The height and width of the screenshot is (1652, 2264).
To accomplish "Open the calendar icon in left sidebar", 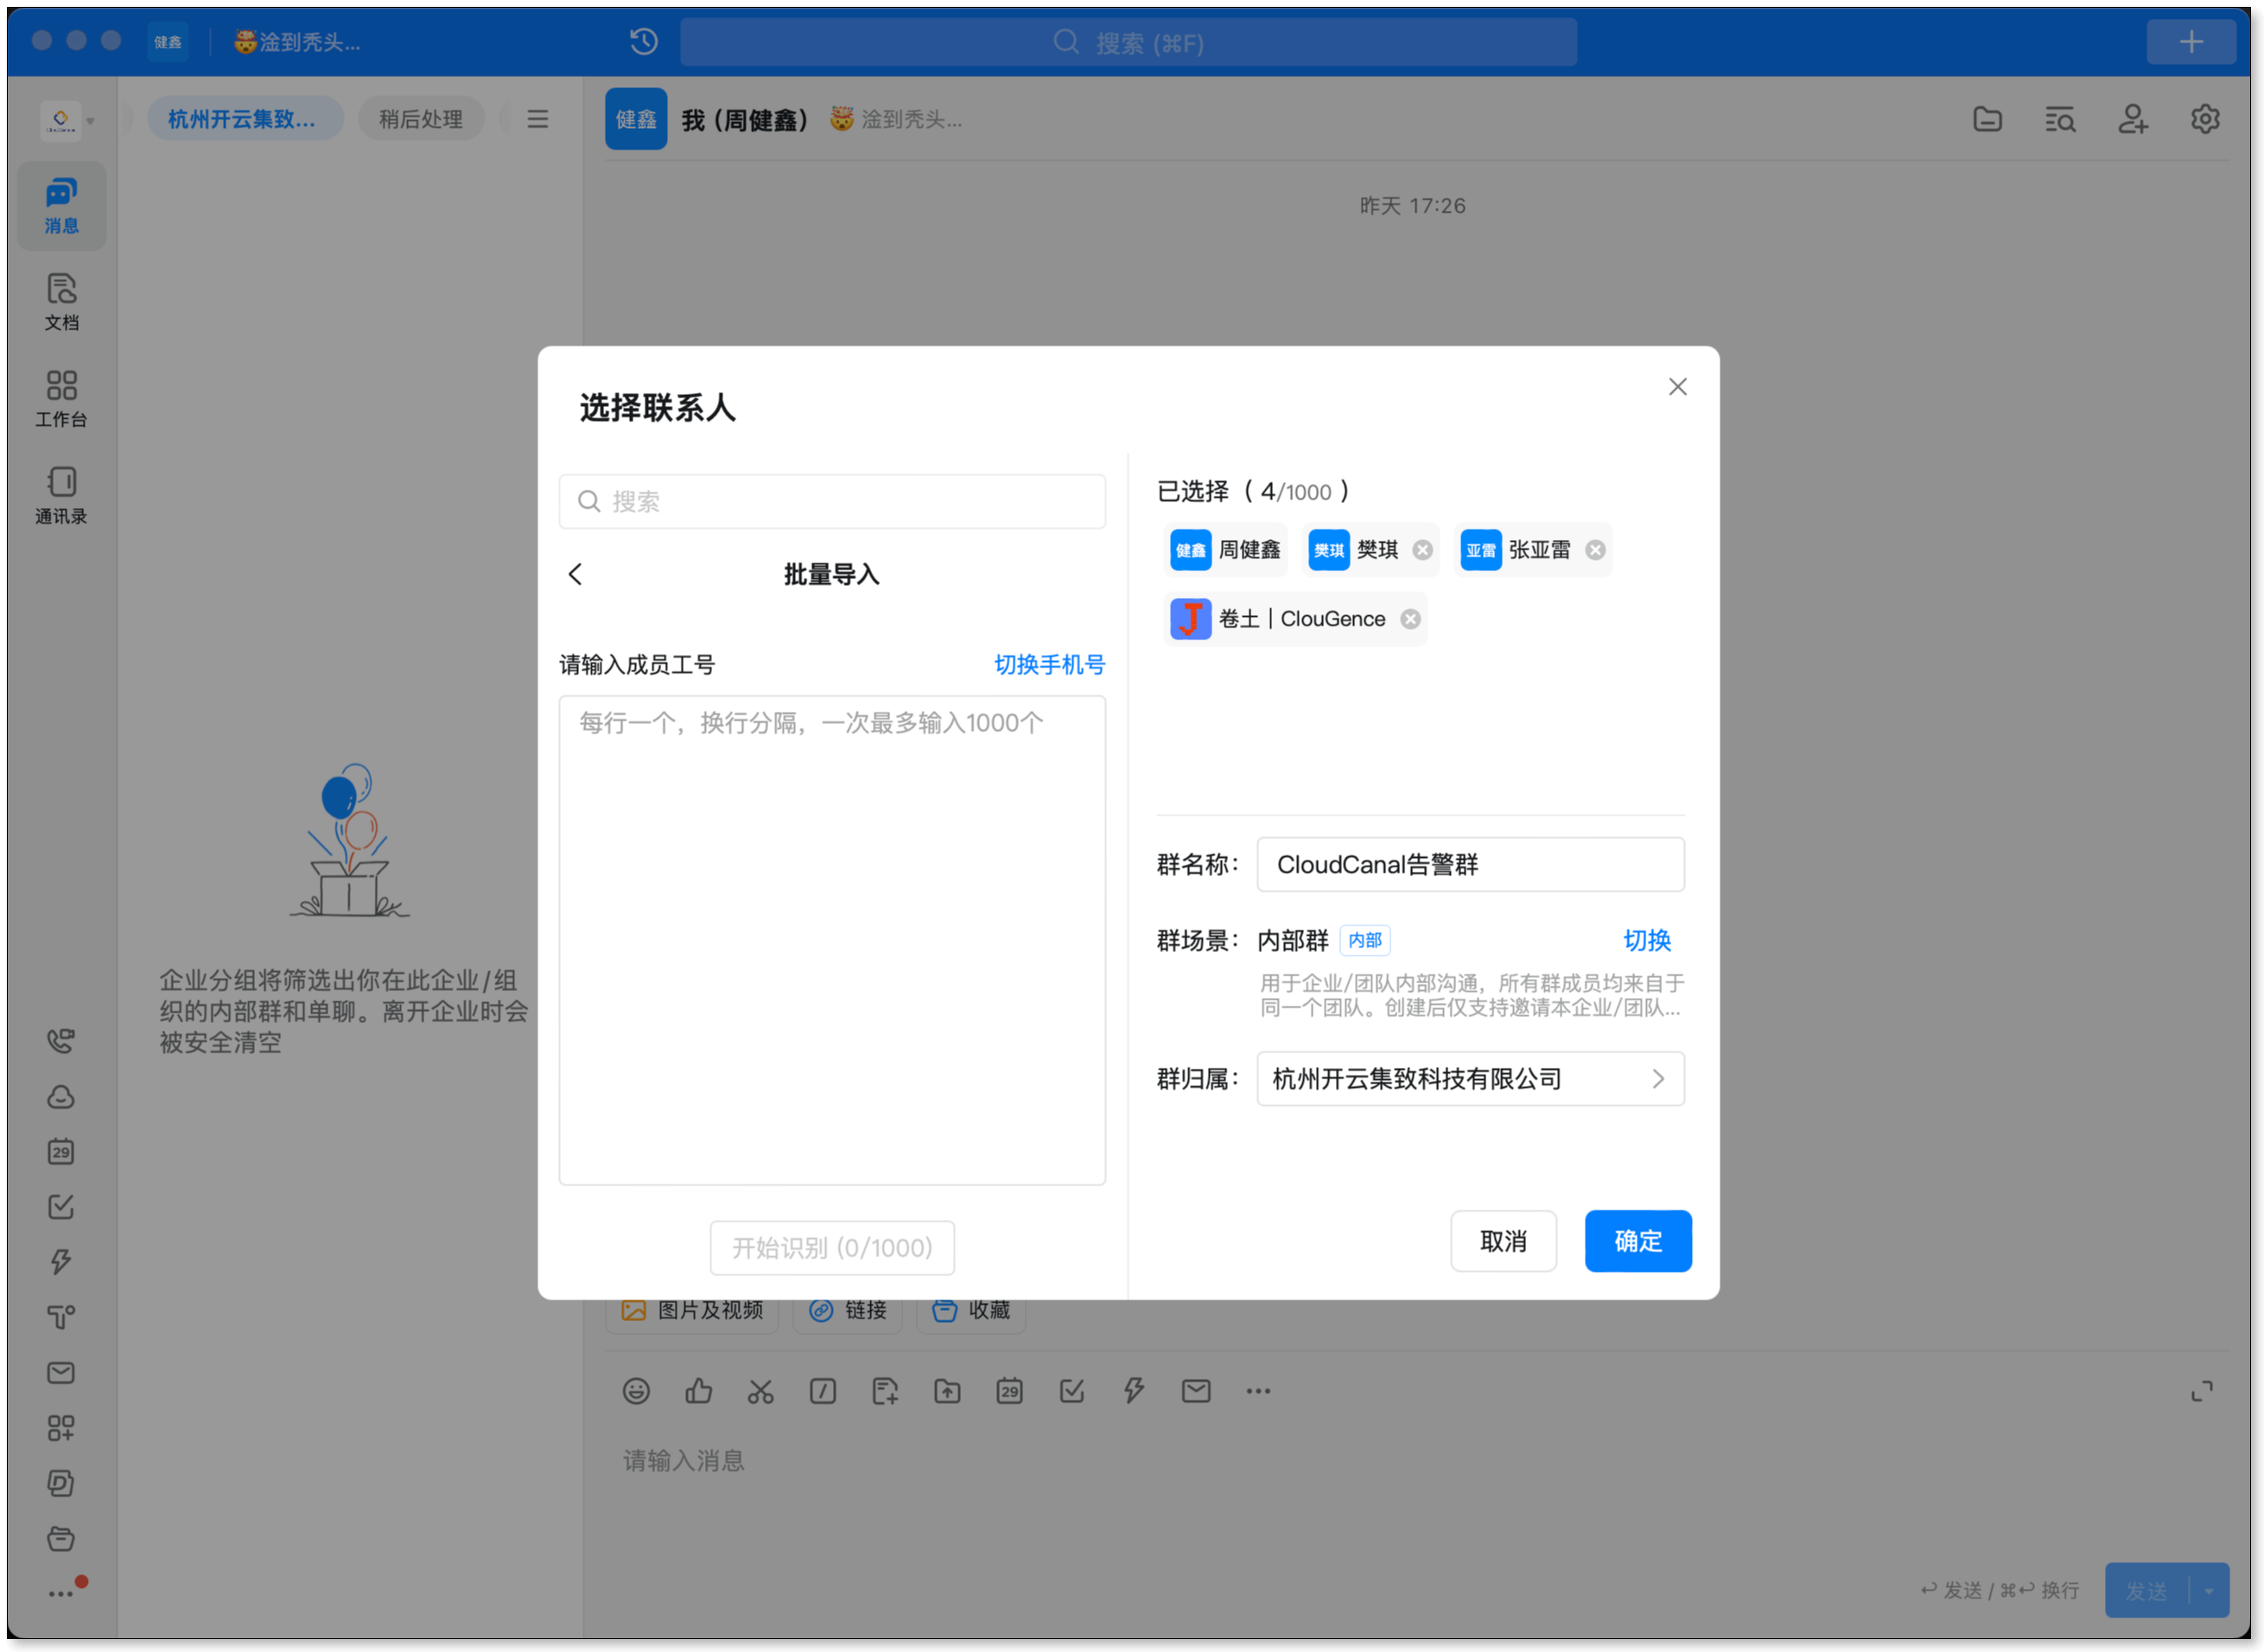I will (61, 1151).
